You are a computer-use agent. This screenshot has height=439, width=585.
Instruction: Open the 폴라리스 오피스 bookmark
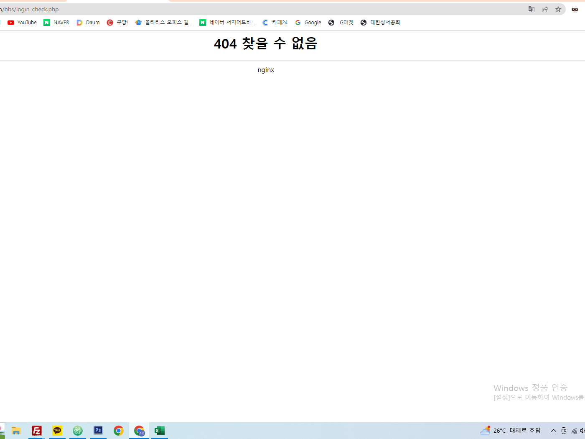(164, 23)
